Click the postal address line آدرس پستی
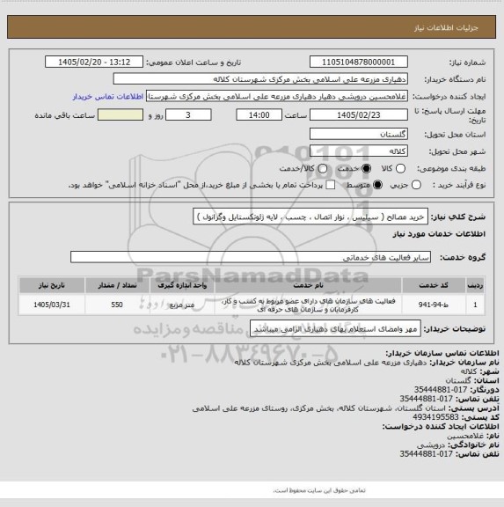The height and width of the screenshot is (507, 504). (x=346, y=408)
